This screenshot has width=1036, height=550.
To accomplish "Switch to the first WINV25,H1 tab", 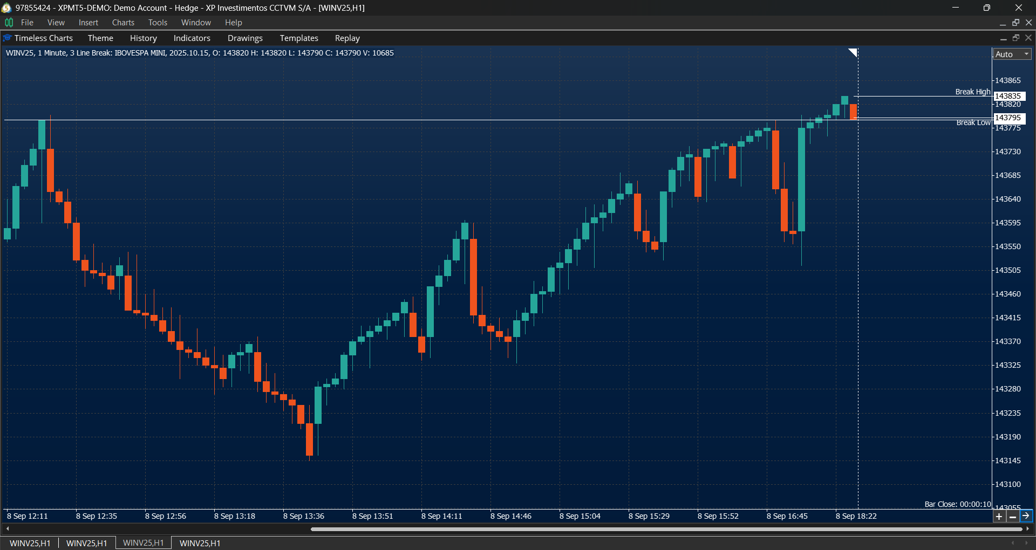I will (30, 543).
